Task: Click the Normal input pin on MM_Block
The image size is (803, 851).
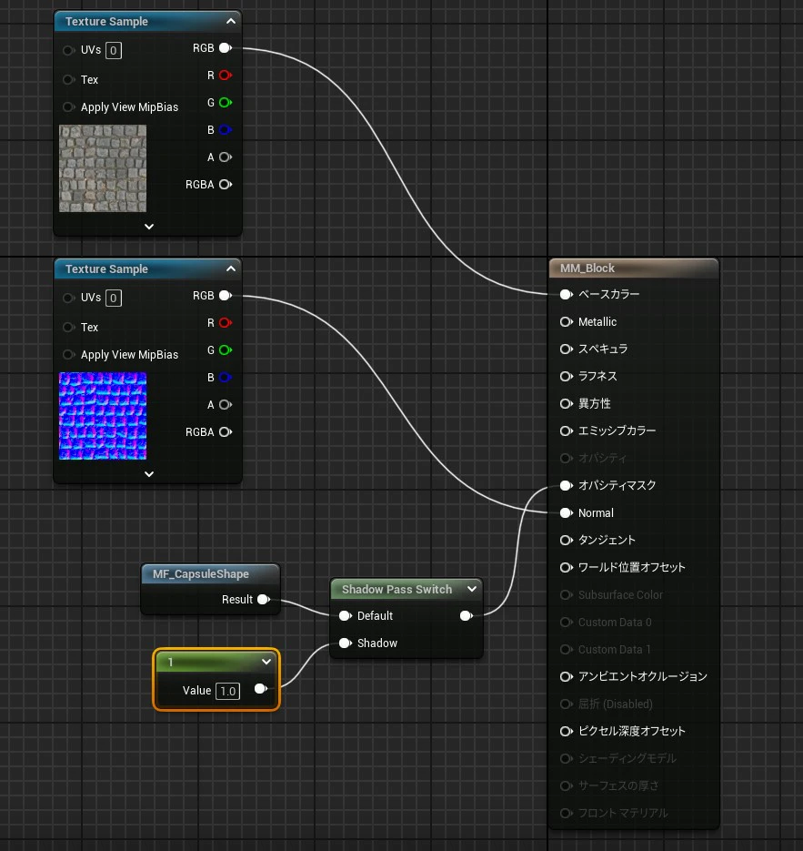Action: click(x=566, y=513)
